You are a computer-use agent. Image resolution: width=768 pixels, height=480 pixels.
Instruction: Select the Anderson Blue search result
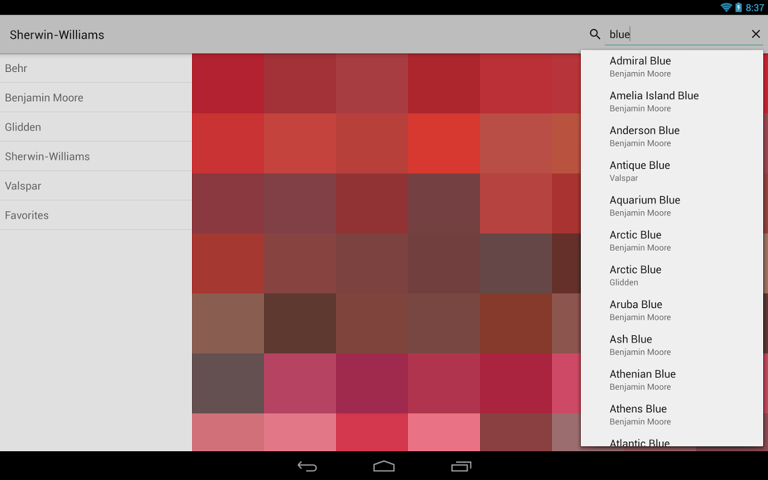coord(672,137)
